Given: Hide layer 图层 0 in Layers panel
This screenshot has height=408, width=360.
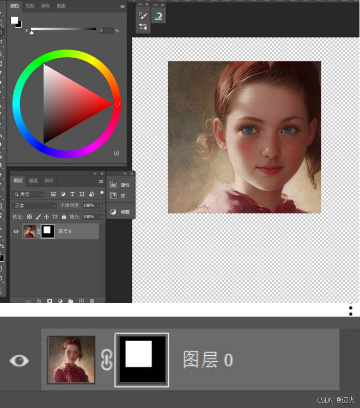Looking at the screenshot, I should click(16, 231).
